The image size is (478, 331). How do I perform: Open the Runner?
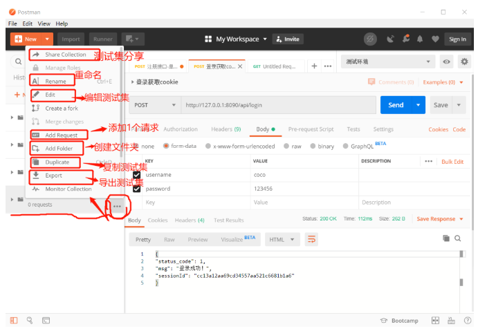pyautogui.click(x=103, y=39)
